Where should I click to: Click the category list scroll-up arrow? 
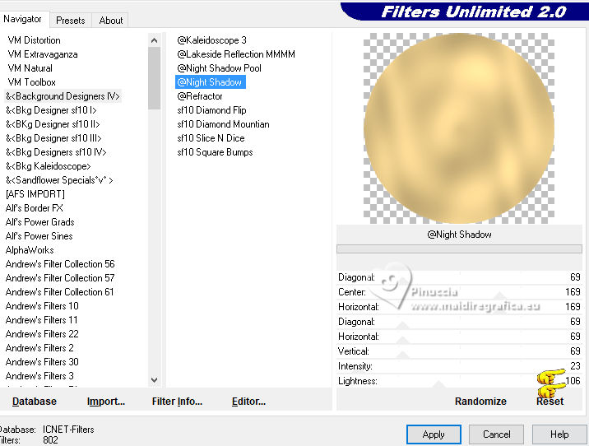[x=154, y=40]
